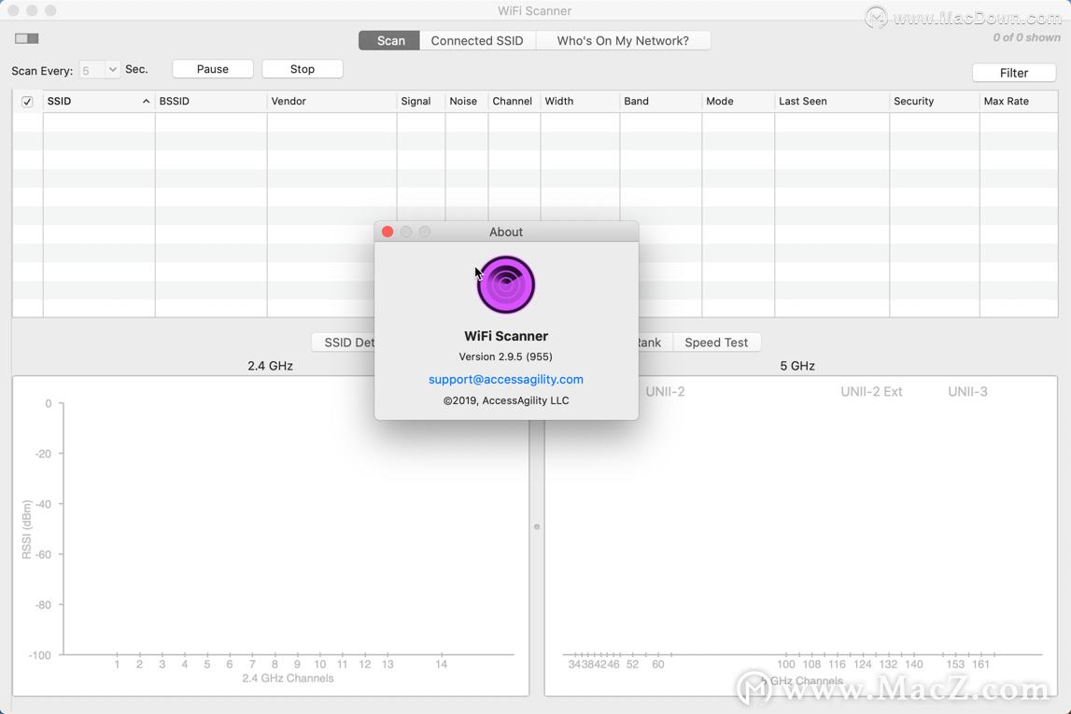Image resolution: width=1071 pixels, height=714 pixels.
Task: Click the 5 GHz chart title
Action: pos(797,366)
